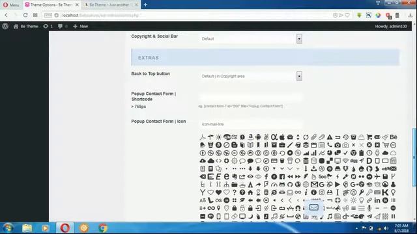Pick the telephone handset icon

tap(330, 145)
